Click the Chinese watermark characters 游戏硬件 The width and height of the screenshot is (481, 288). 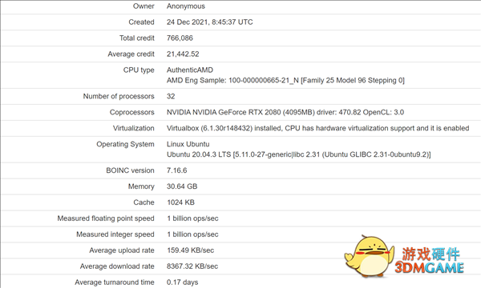click(x=431, y=254)
